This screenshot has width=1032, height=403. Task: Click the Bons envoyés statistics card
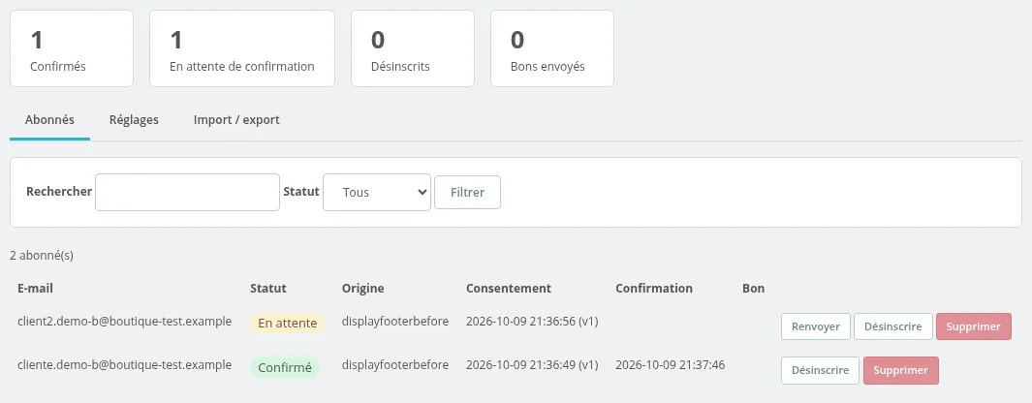tap(552, 48)
